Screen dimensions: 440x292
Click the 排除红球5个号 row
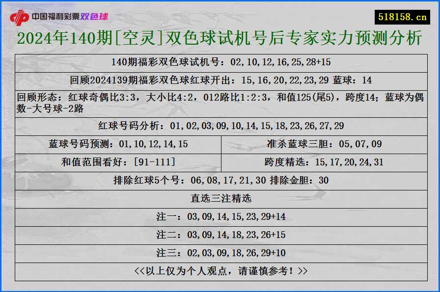click(x=220, y=180)
